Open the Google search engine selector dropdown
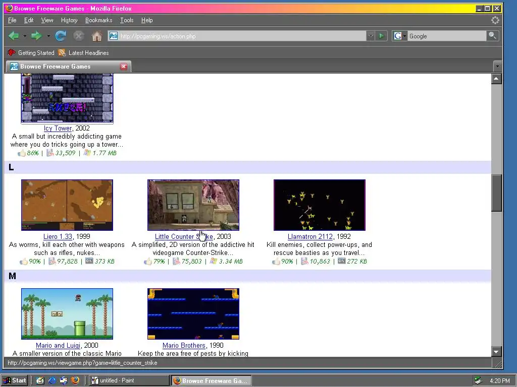 (x=404, y=36)
